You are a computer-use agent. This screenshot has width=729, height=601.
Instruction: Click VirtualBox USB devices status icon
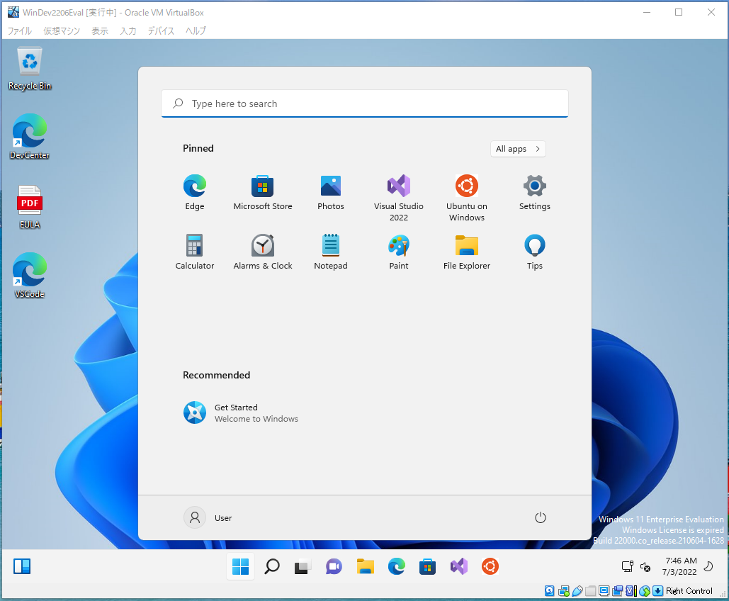point(577,591)
